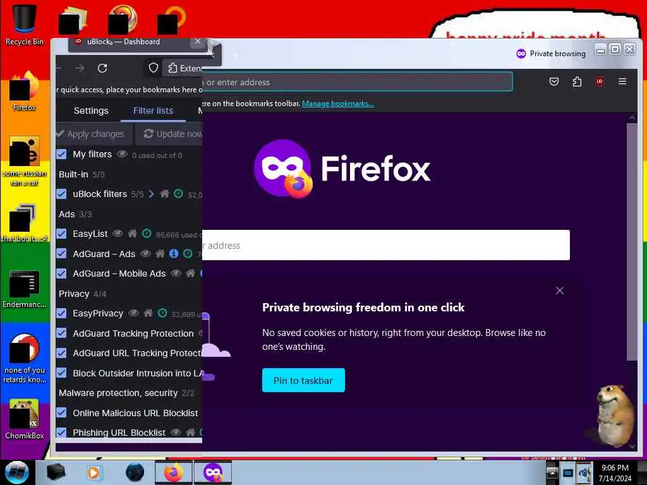This screenshot has width=647, height=485.
Task: Uncheck AdGuard URL Tracking Protection checkbox
Action: pyautogui.click(x=61, y=353)
